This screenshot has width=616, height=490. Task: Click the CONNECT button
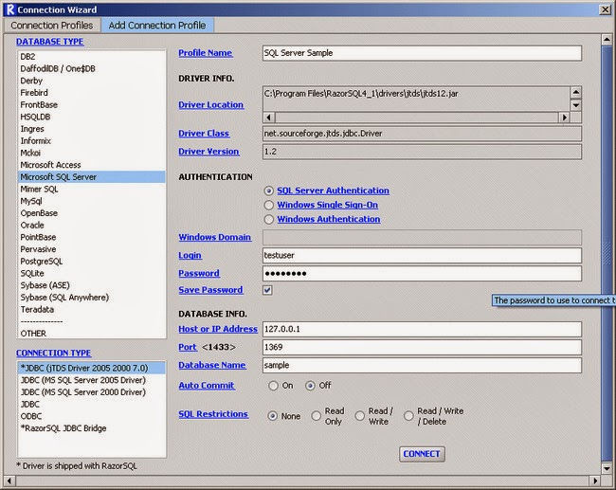422,454
